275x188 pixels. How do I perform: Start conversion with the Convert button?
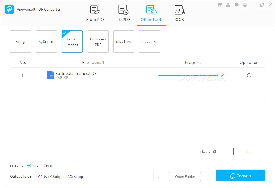[241, 175]
